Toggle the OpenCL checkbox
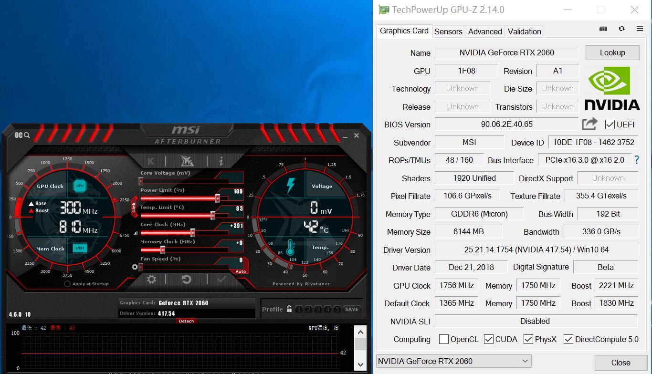Image resolution: width=652 pixels, height=374 pixels. tap(443, 339)
